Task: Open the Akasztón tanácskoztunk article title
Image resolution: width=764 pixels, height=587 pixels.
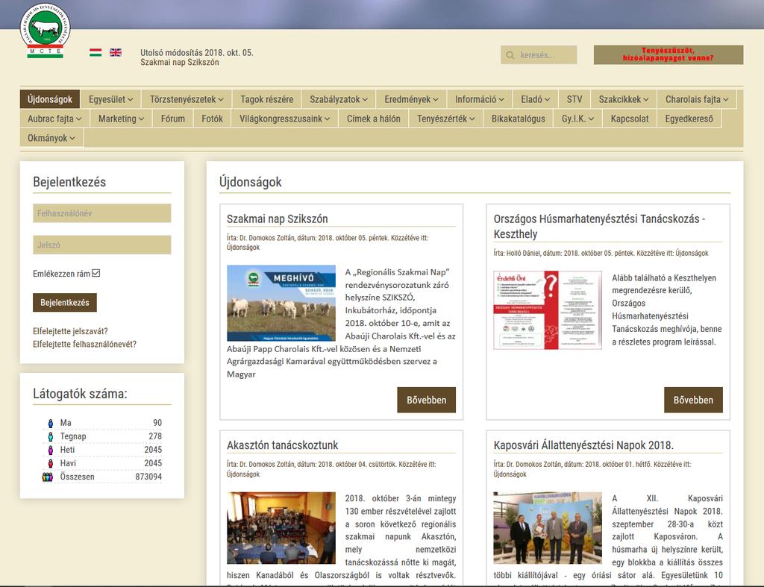Action: 282,445
